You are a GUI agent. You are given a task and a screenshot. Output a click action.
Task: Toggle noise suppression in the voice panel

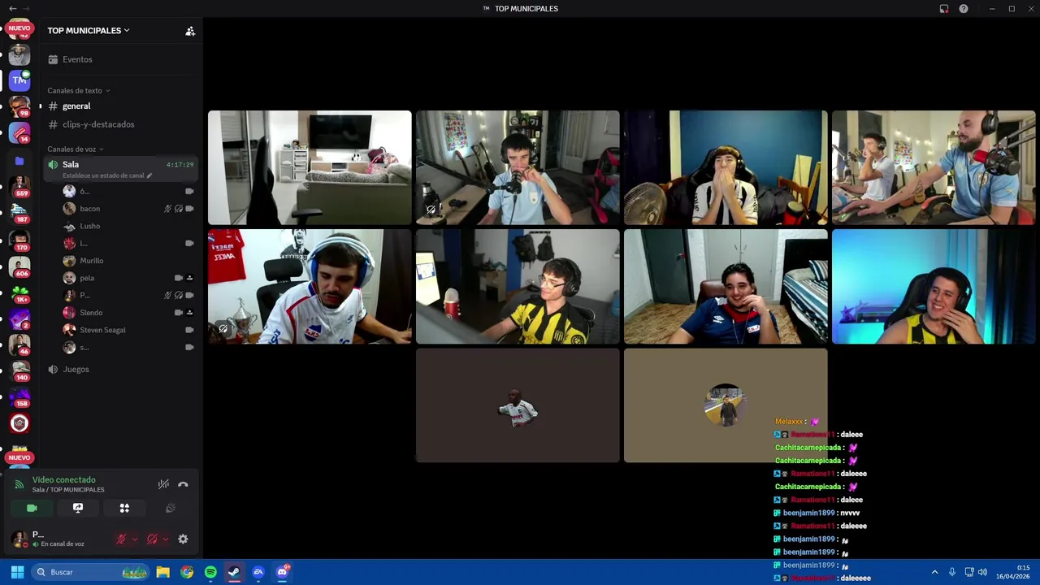point(163,484)
